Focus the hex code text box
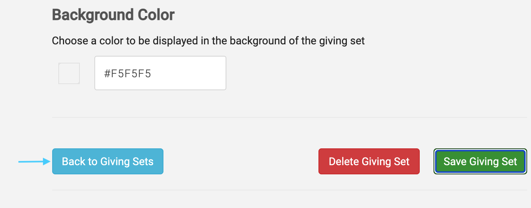The width and height of the screenshot is (531, 208). click(x=160, y=73)
